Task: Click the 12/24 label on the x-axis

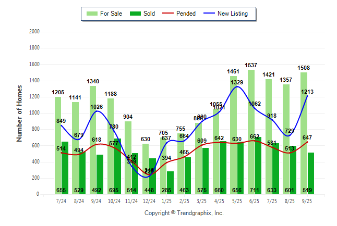Action: click(x=149, y=201)
